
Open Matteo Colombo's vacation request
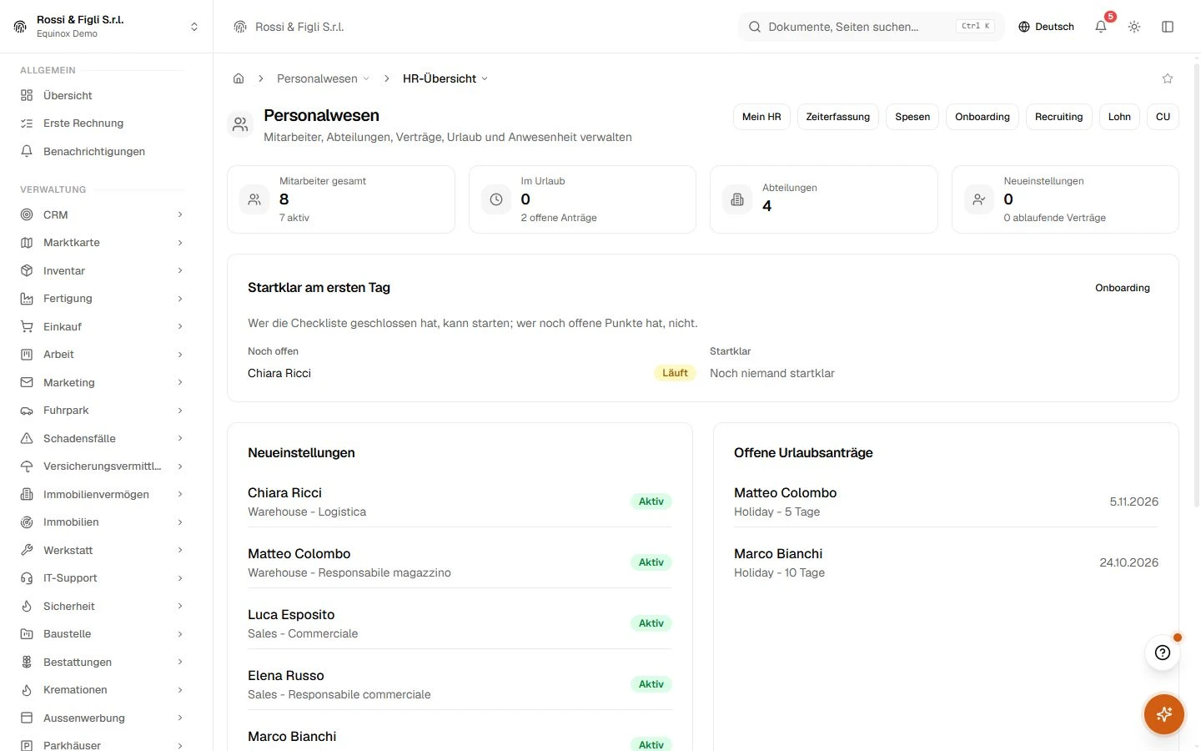pos(946,502)
